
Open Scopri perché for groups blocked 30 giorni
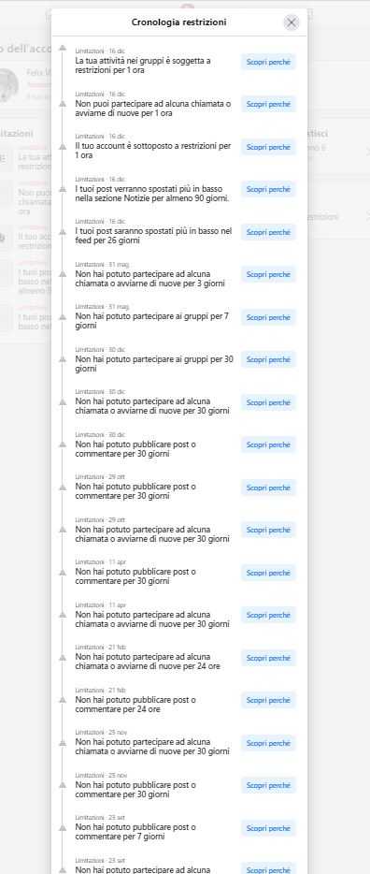(268, 359)
